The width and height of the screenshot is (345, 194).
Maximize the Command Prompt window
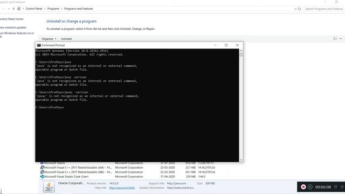click(226, 45)
